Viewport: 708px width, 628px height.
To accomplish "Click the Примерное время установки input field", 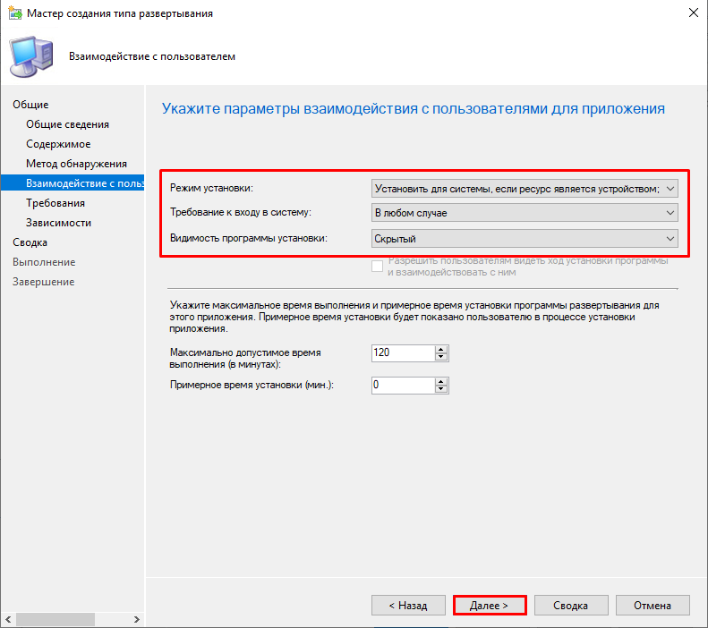I will pos(403,386).
